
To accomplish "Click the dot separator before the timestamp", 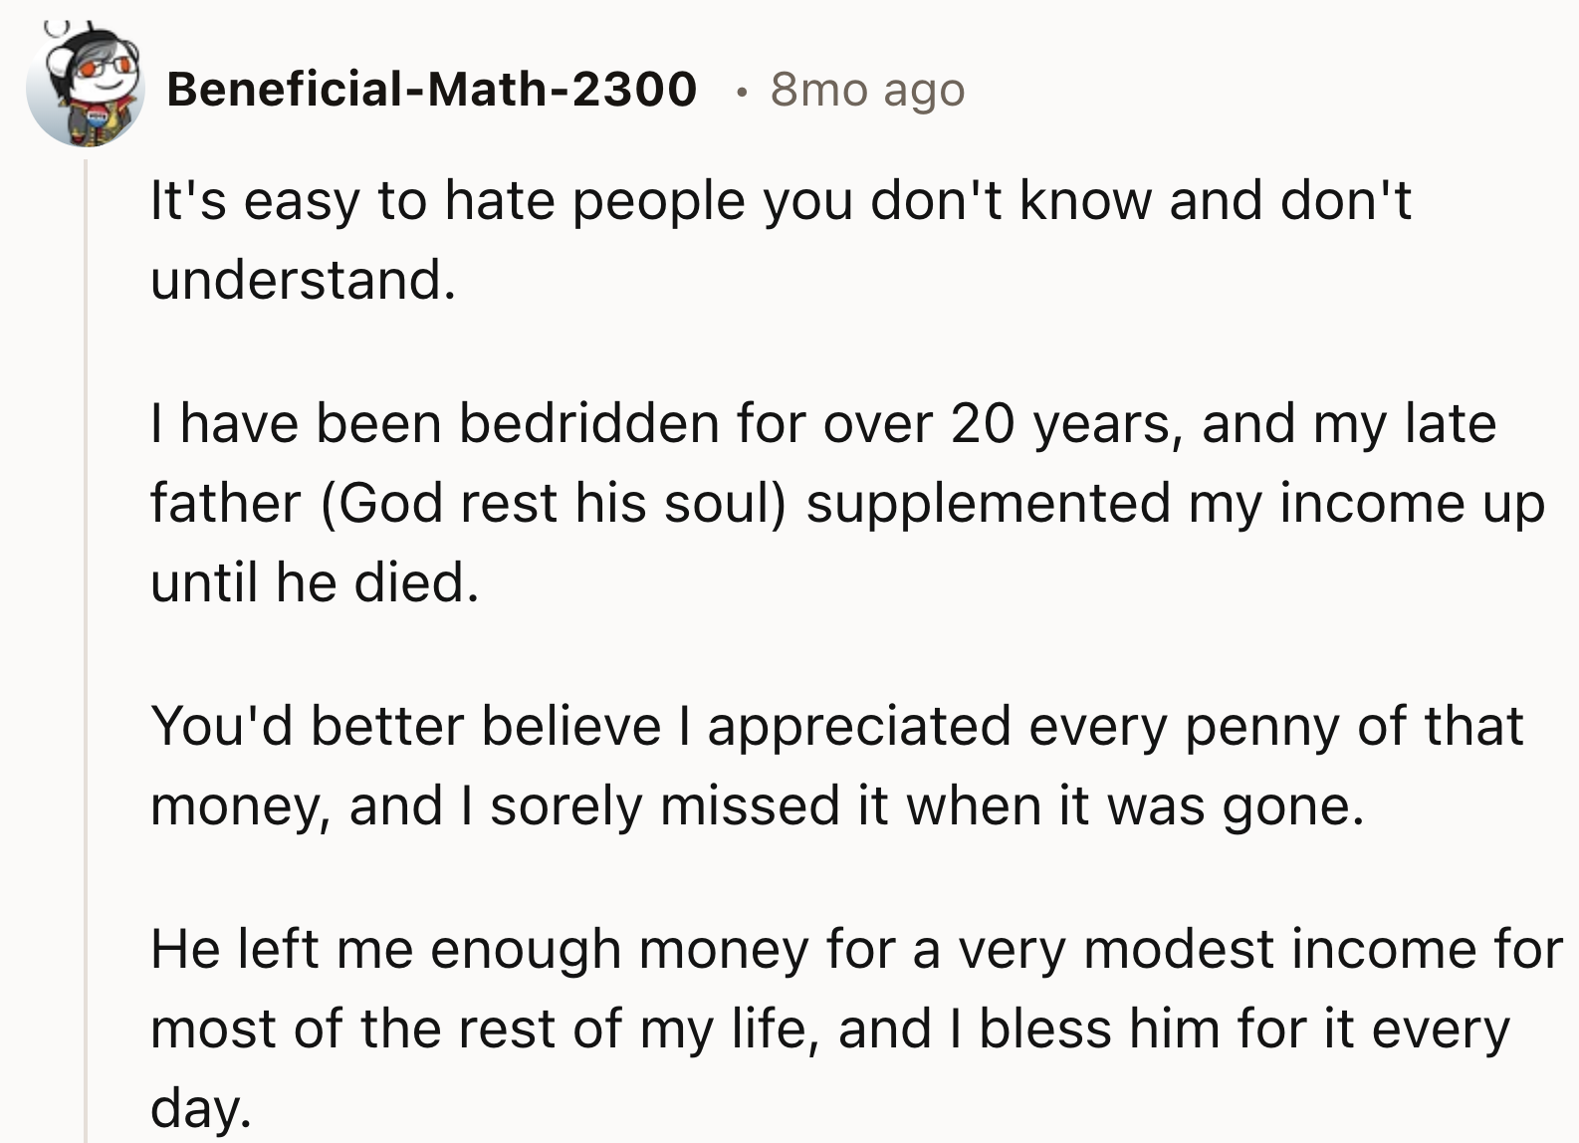I will (x=739, y=92).
